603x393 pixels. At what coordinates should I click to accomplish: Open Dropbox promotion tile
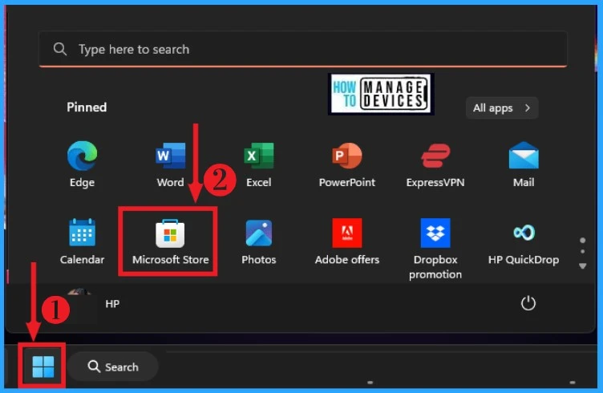(435, 249)
